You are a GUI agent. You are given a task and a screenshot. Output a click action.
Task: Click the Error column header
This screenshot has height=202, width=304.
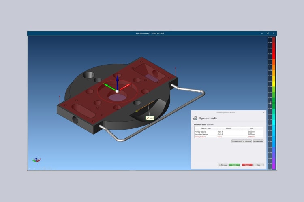pos(251,128)
